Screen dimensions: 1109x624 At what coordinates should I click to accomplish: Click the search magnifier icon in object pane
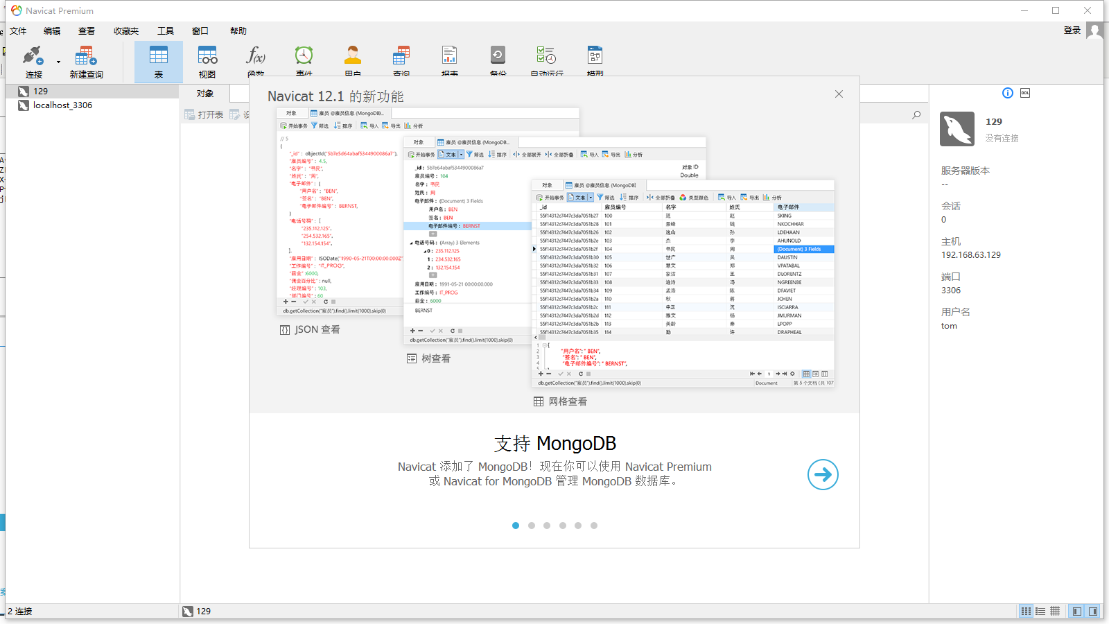tap(916, 115)
